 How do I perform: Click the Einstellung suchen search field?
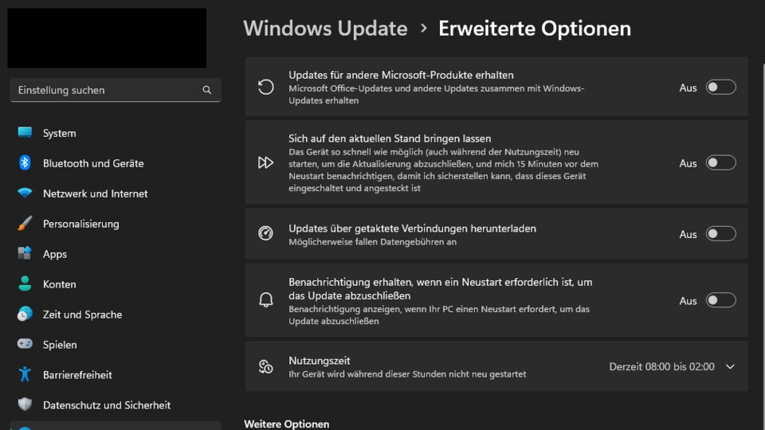115,90
